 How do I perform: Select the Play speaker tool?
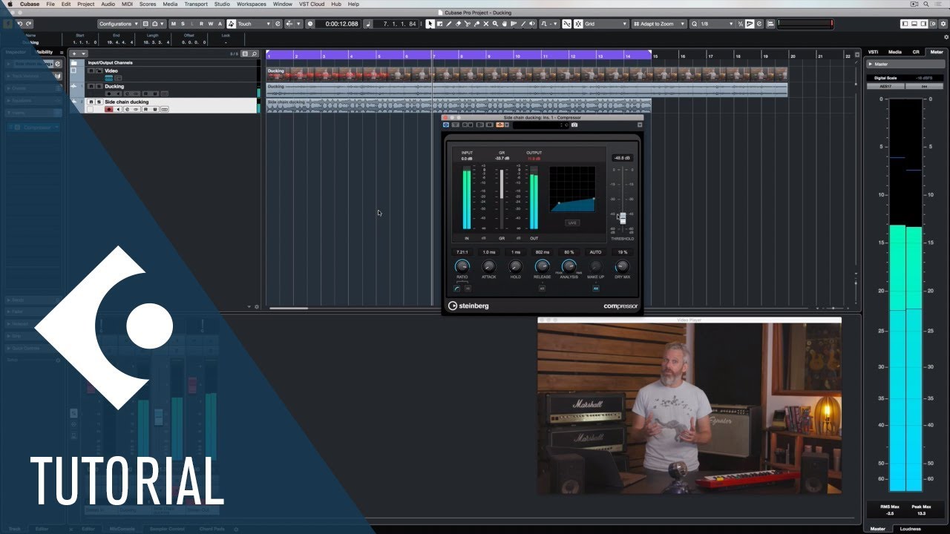532,24
